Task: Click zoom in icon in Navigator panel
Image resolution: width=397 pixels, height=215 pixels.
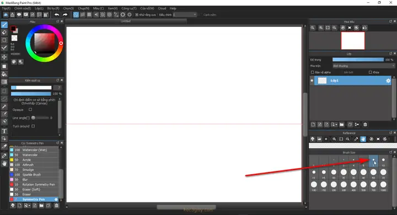Action: click(x=321, y=27)
